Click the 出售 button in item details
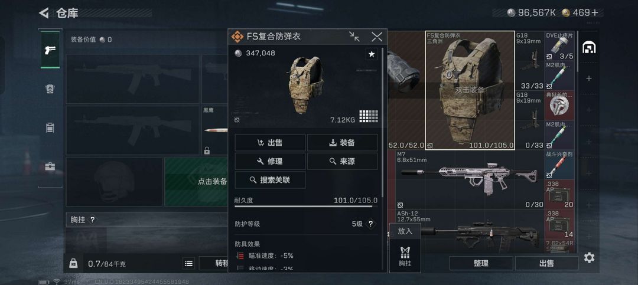The width and height of the screenshot is (638, 285). pos(270,143)
